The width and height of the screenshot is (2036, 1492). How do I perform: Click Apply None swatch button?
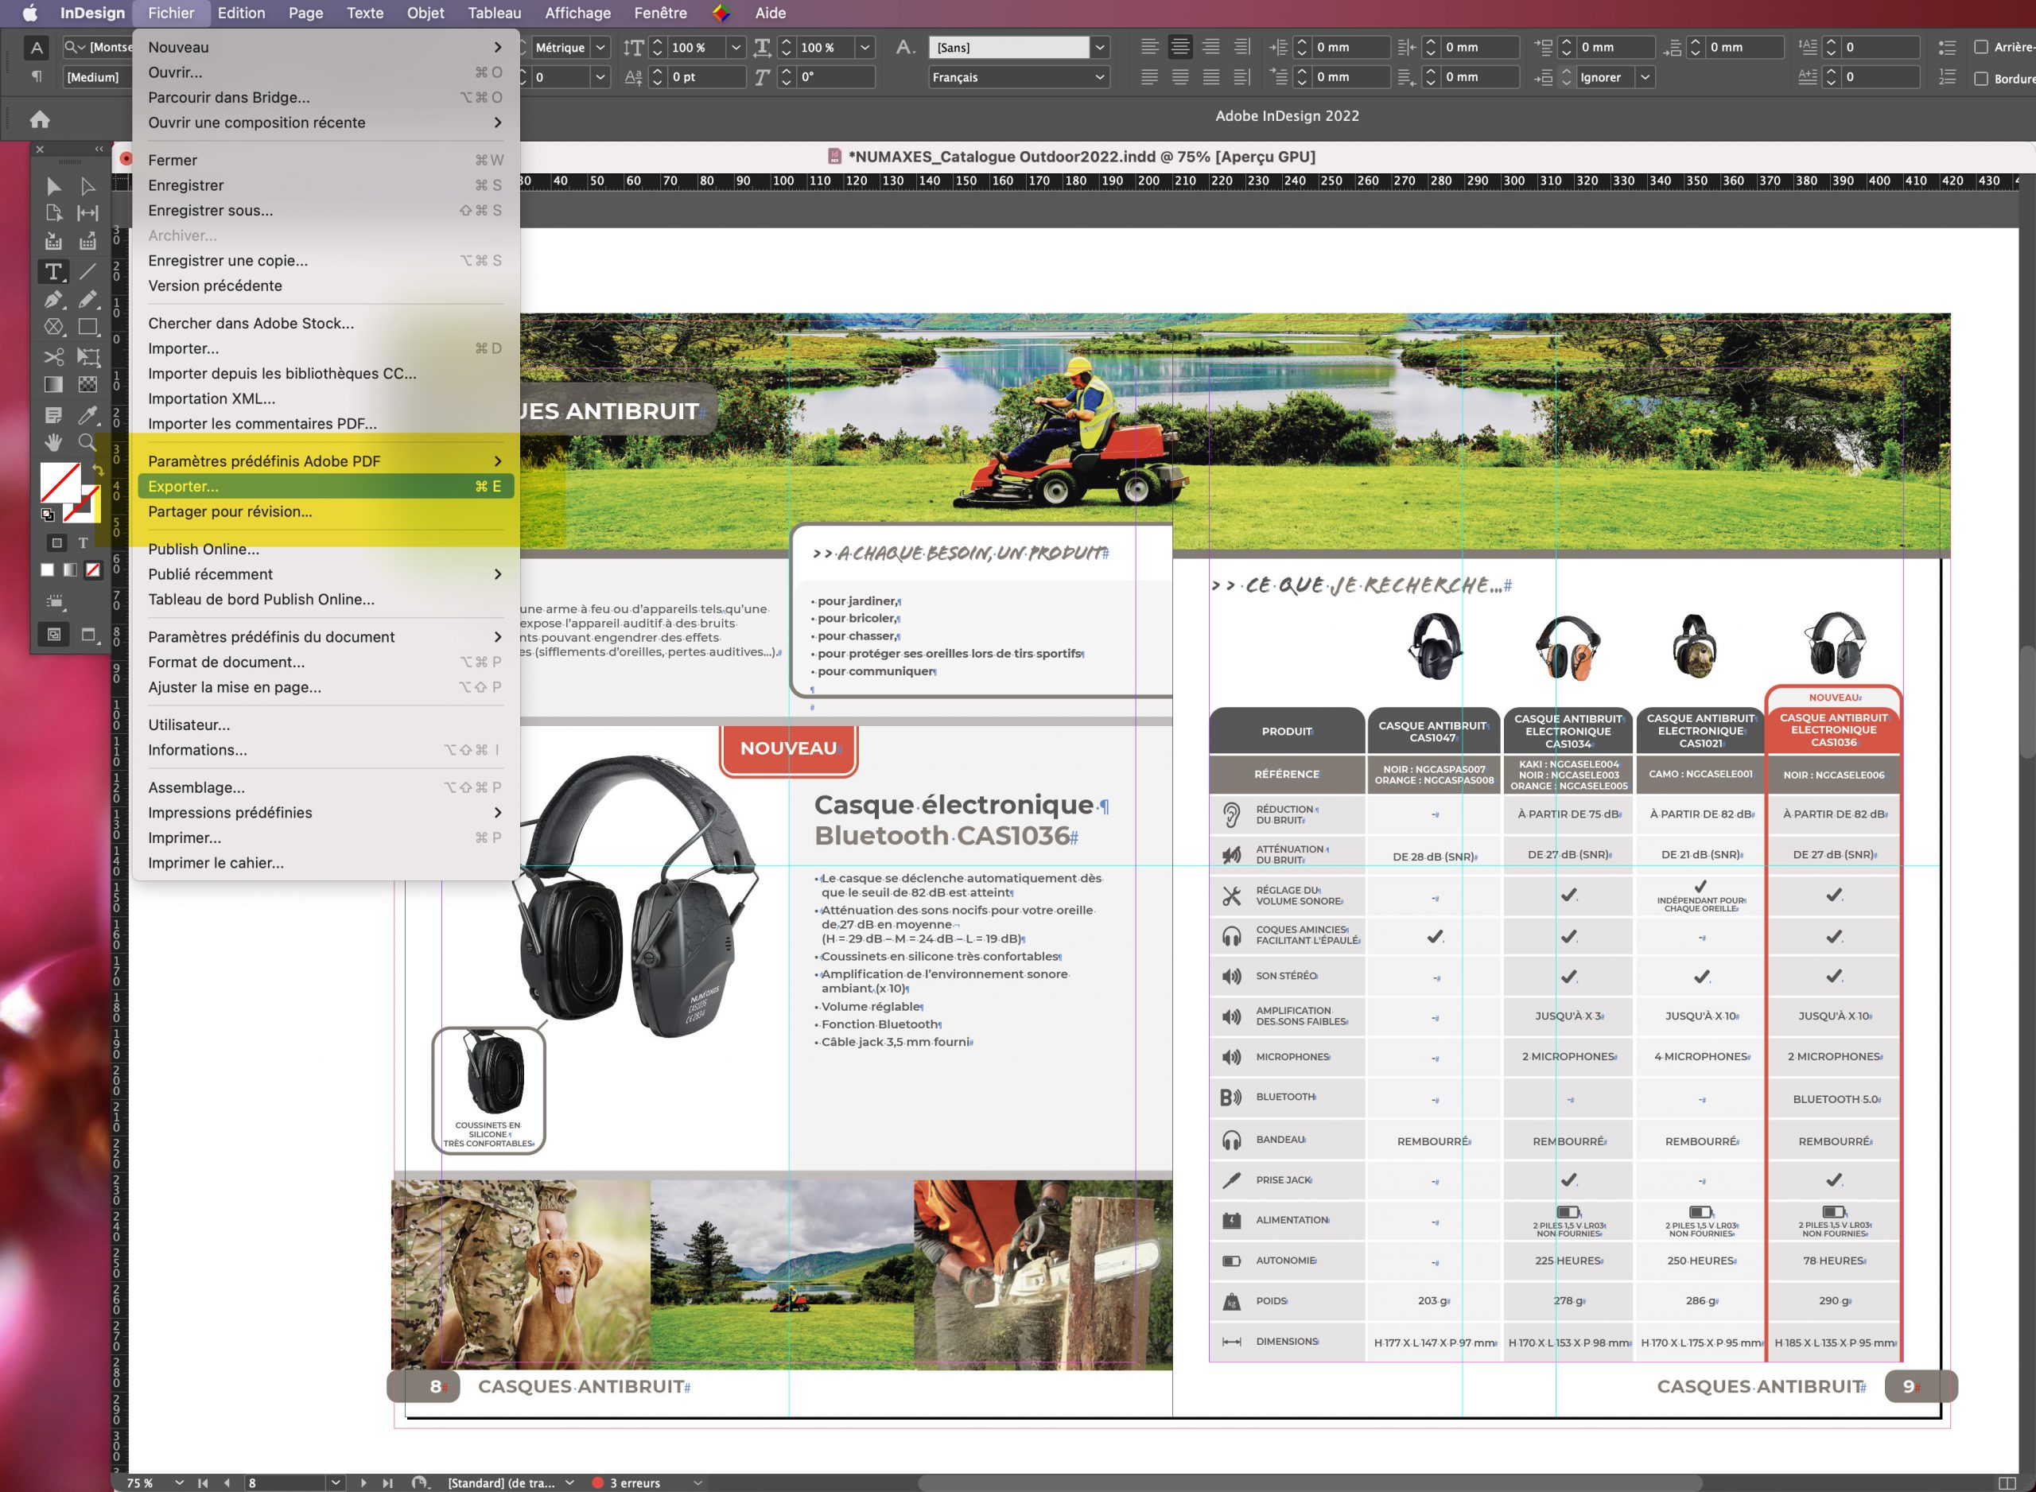(92, 570)
